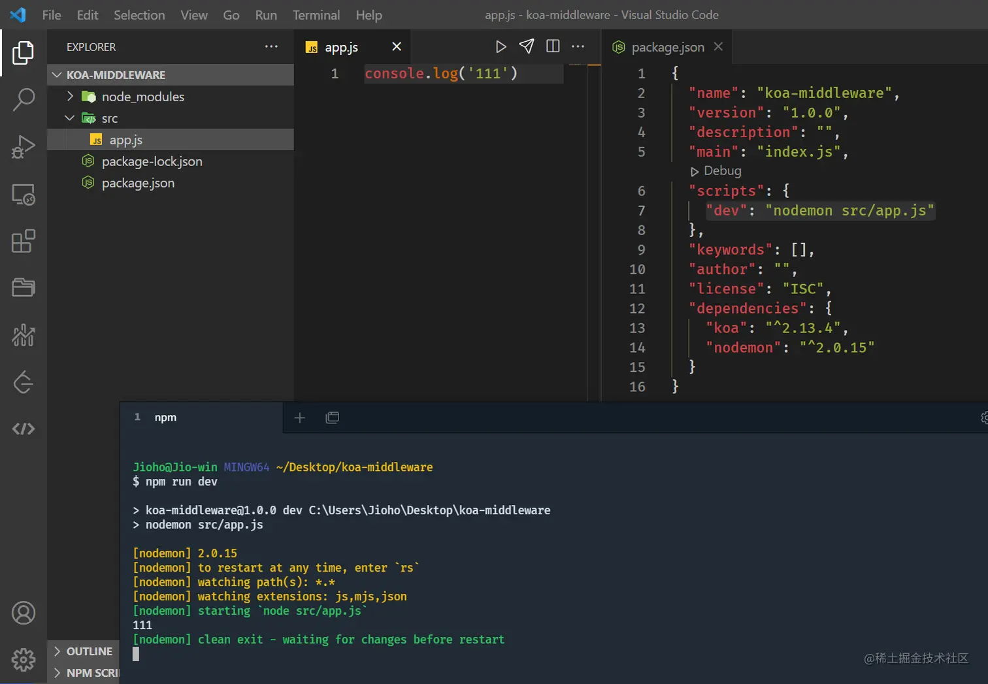Open the Project Manager folder icon
Viewport: 988px width, 684px height.
pyautogui.click(x=24, y=287)
